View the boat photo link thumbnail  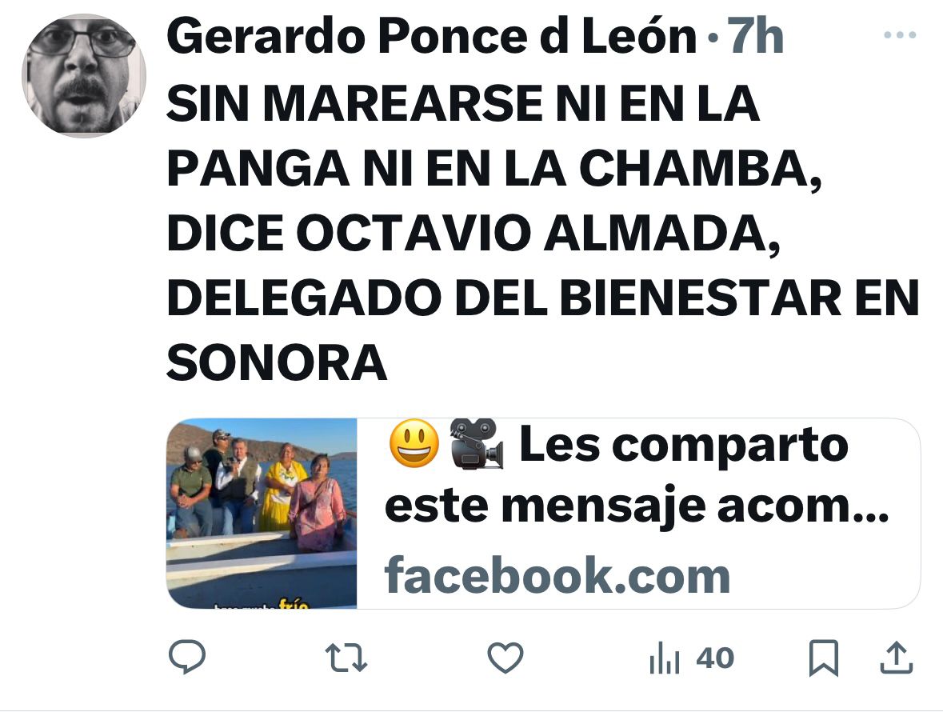[x=262, y=514]
